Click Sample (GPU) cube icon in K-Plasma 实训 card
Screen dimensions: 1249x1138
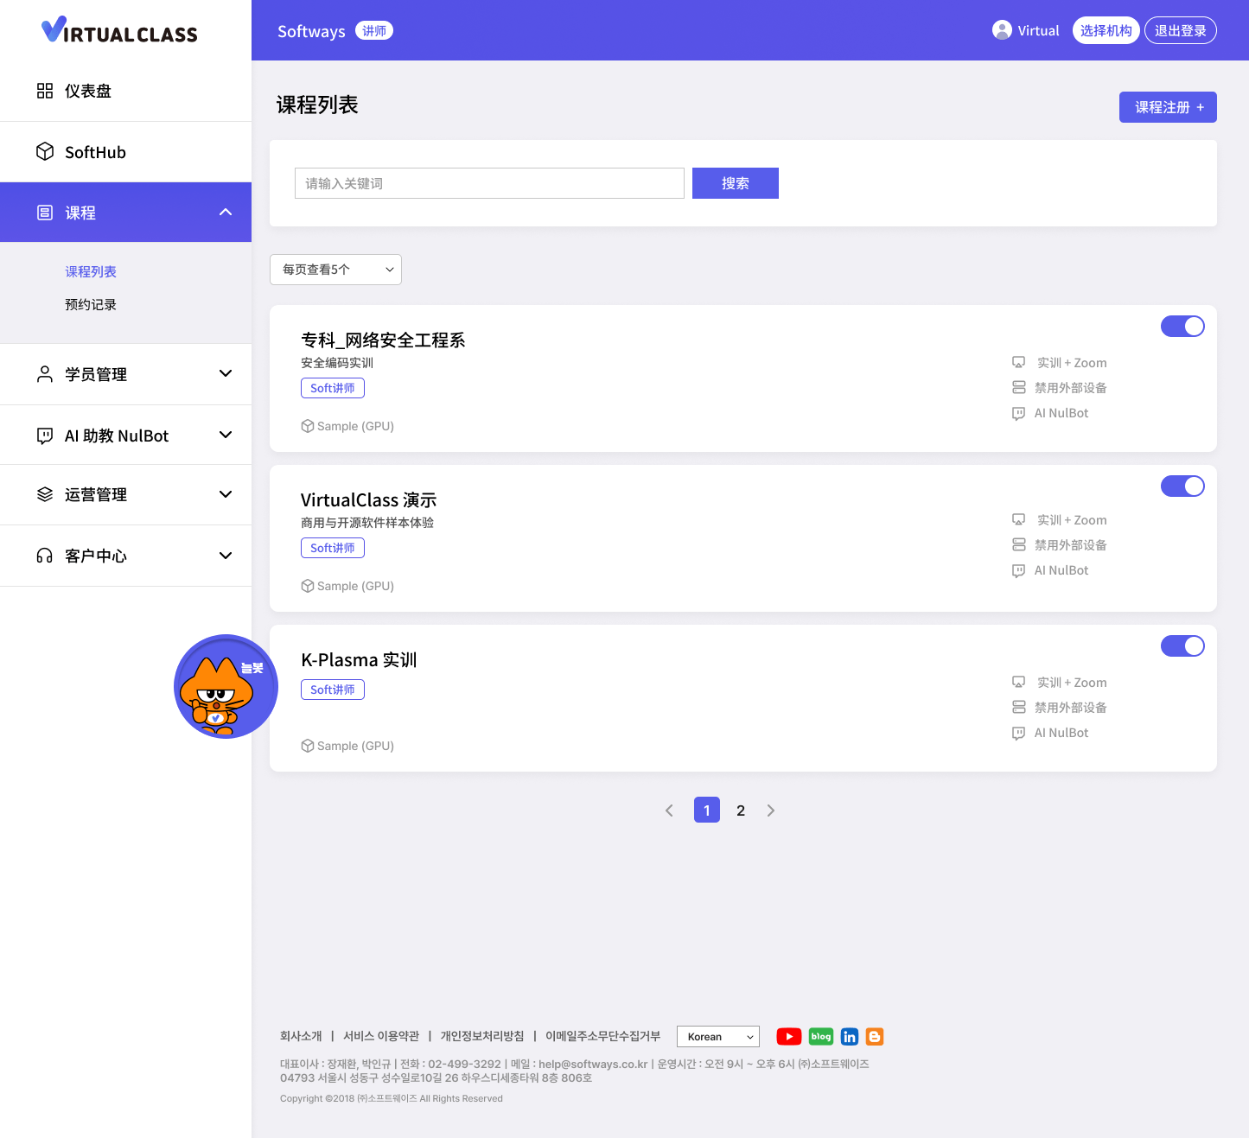coord(308,746)
